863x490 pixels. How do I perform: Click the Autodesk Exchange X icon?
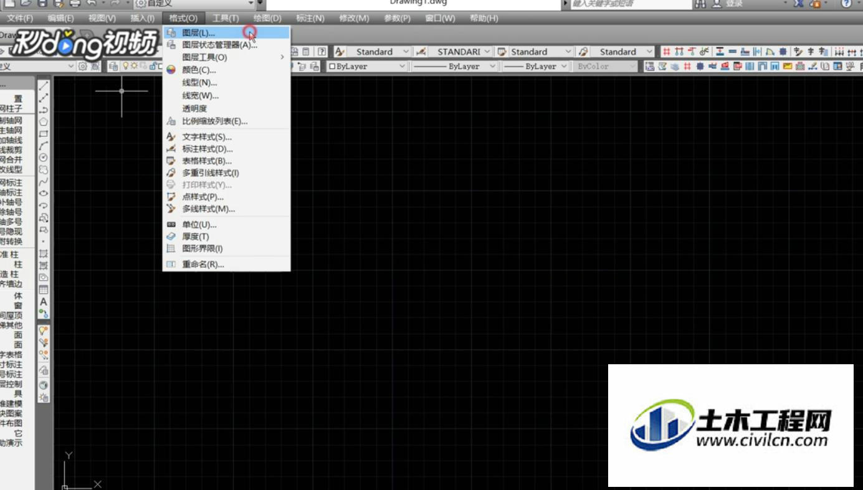coord(798,3)
